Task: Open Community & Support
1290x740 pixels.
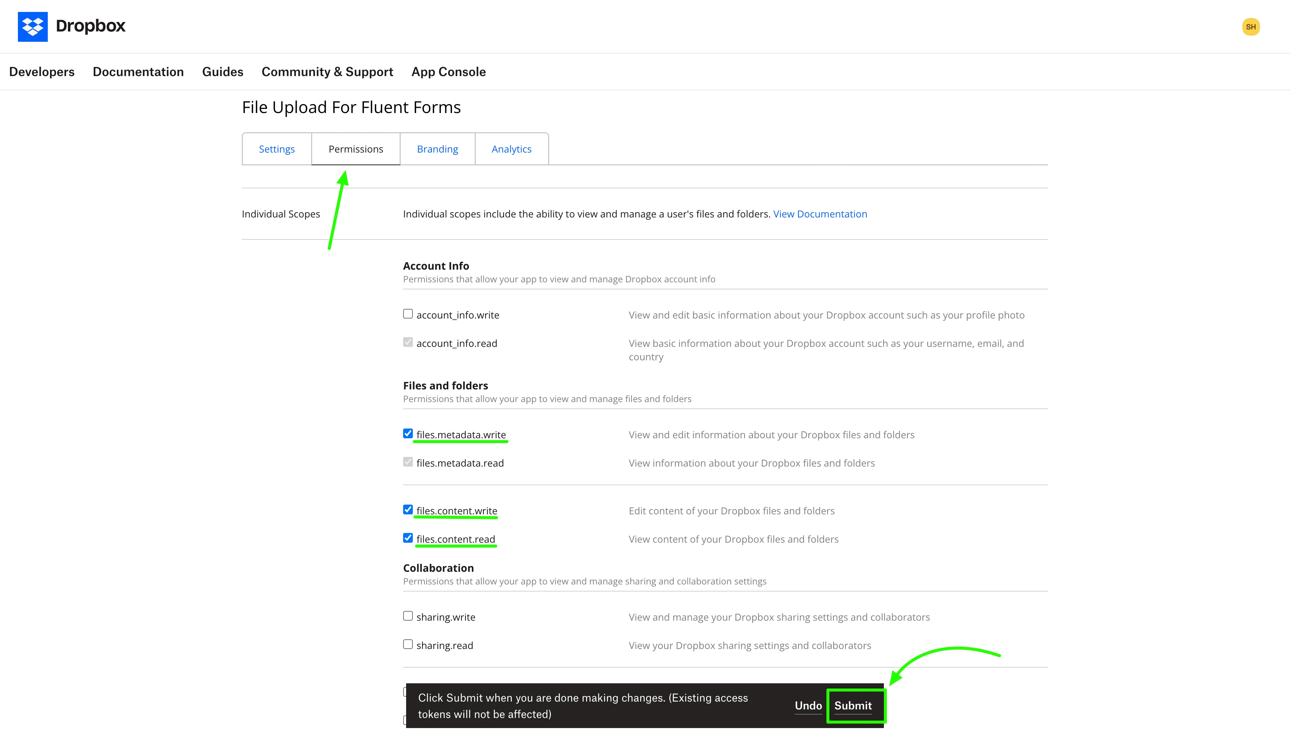Action: pyautogui.click(x=327, y=72)
